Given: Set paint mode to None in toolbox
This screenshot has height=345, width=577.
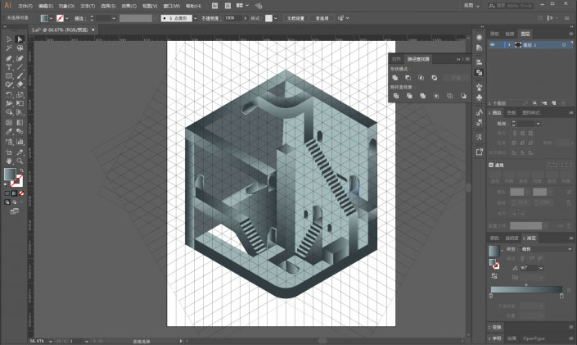Looking at the screenshot, I should click(x=21, y=193).
